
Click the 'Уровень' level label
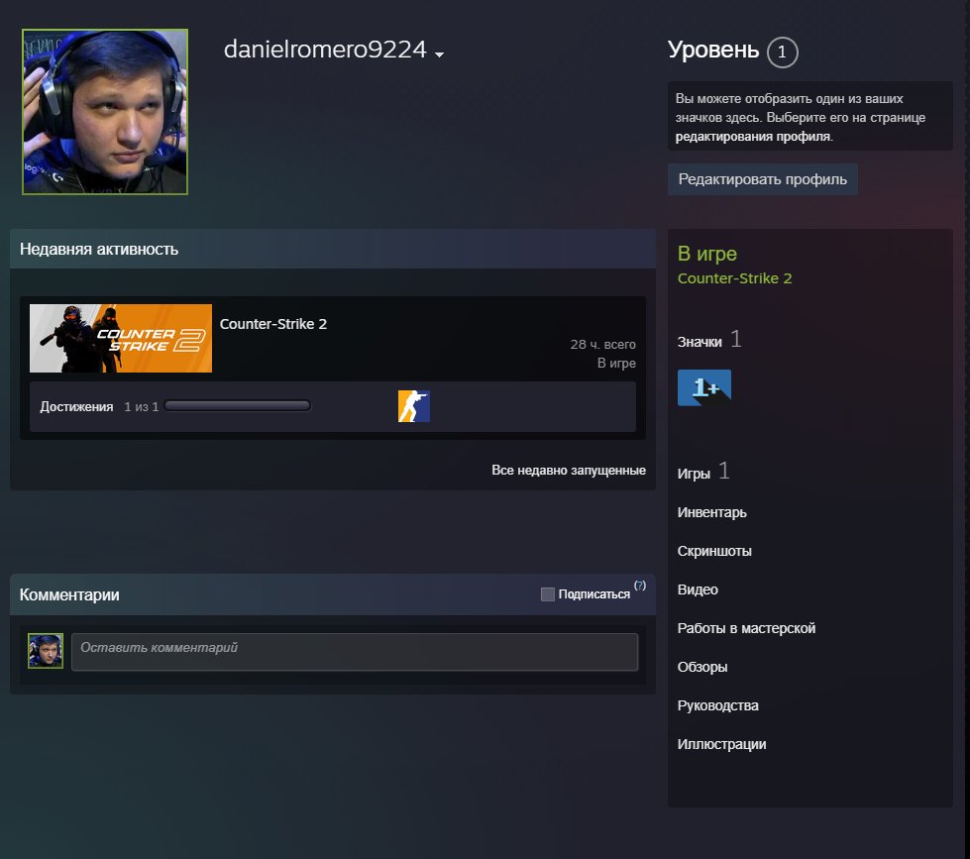tap(713, 50)
